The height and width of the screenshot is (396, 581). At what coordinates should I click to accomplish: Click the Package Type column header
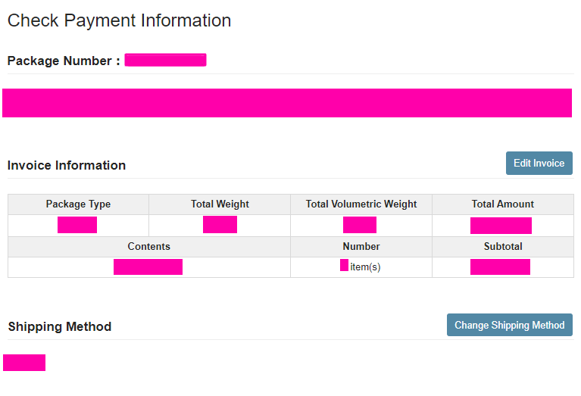tap(78, 204)
